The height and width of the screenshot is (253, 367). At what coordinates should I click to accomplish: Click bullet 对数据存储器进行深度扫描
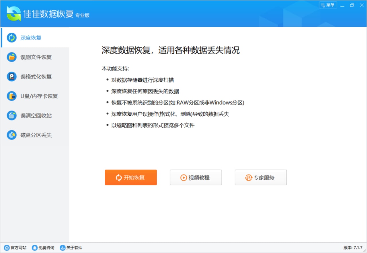coord(142,80)
